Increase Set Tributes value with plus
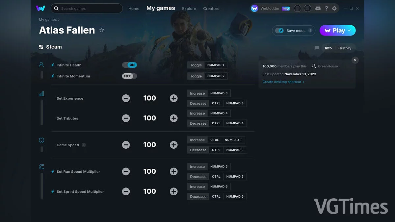395x222 pixels. pos(174,118)
